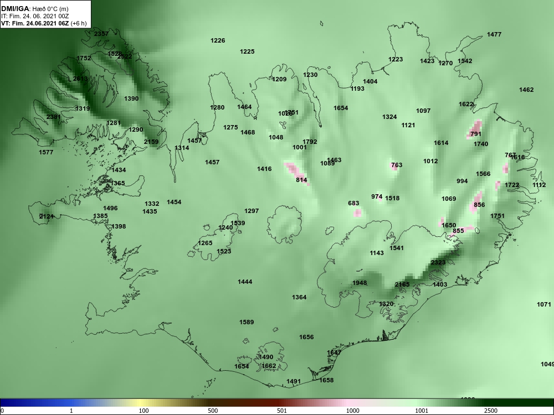554x415 pixels.
Task: Click the map value '1225'
Action: coord(247,51)
